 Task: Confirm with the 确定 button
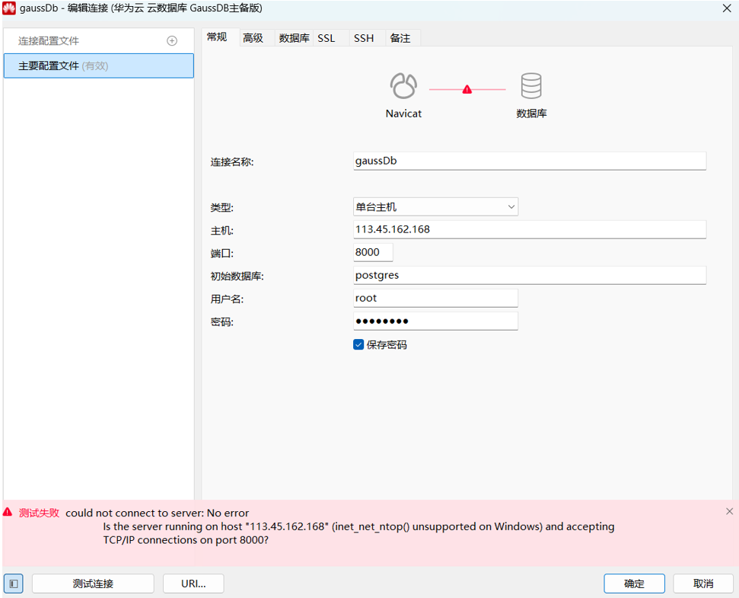point(634,584)
